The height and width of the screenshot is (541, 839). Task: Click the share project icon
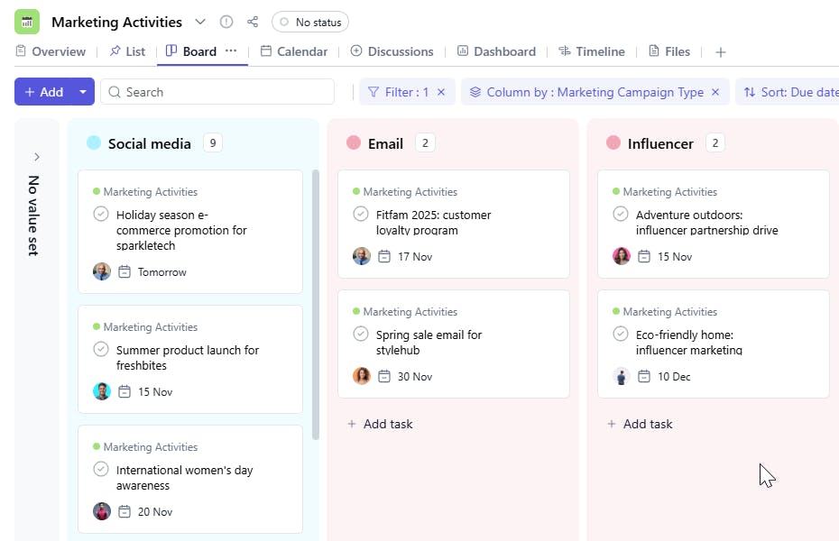pyautogui.click(x=253, y=22)
